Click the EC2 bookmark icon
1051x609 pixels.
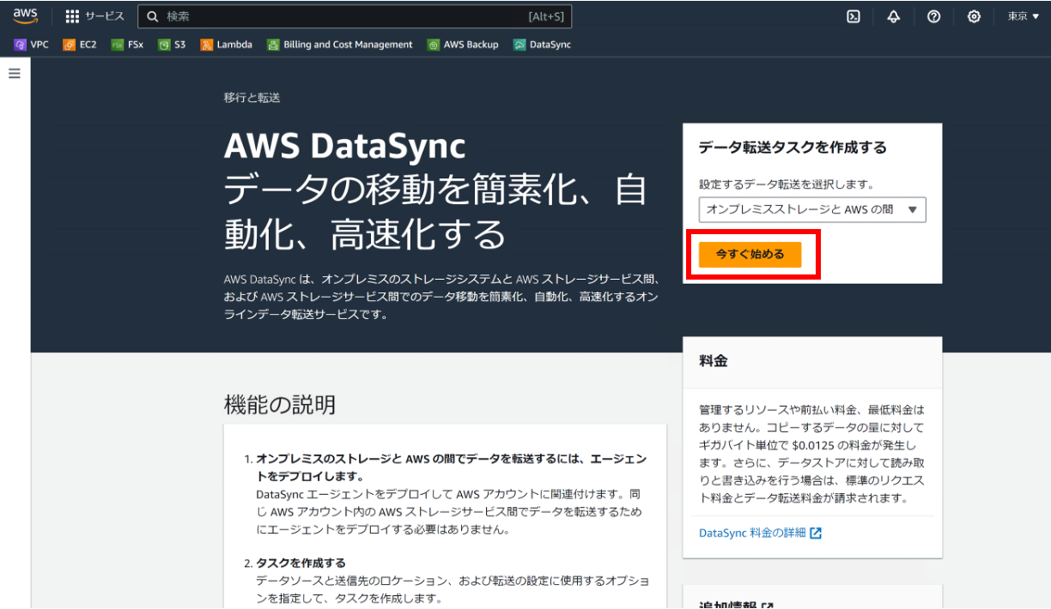tap(69, 45)
